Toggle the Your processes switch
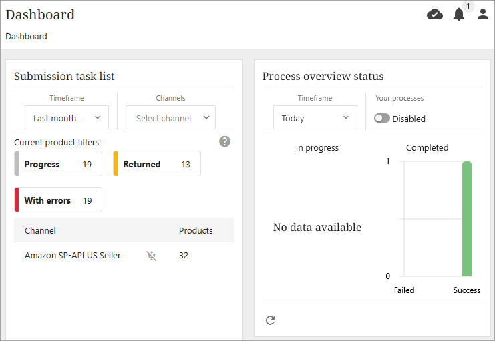The image size is (495, 341). [382, 119]
